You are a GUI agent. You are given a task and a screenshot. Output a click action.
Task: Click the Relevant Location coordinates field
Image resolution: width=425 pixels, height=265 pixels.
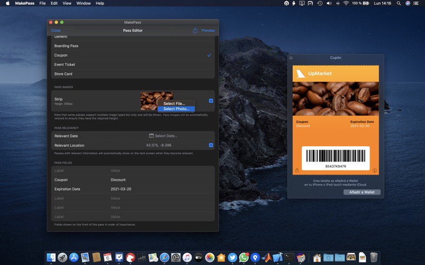click(x=158, y=145)
